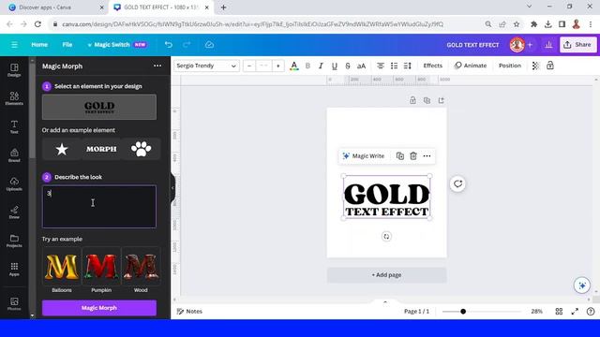This screenshot has width=600, height=337.
Task: Open the Text sidebar panel
Action: click(x=14, y=127)
